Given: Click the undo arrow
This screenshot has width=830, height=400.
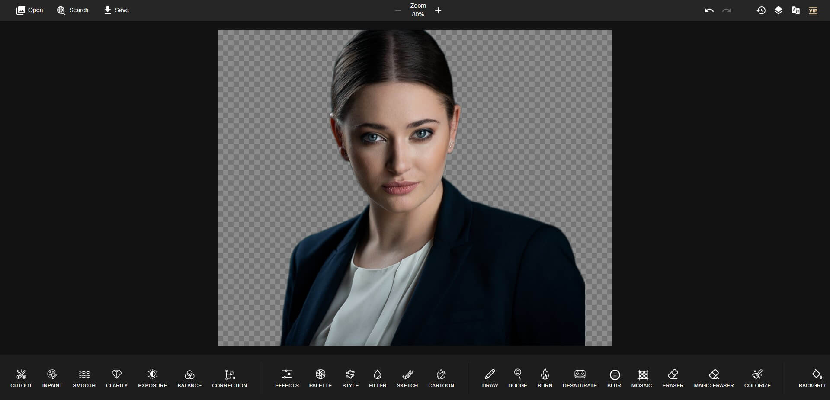Looking at the screenshot, I should [709, 10].
